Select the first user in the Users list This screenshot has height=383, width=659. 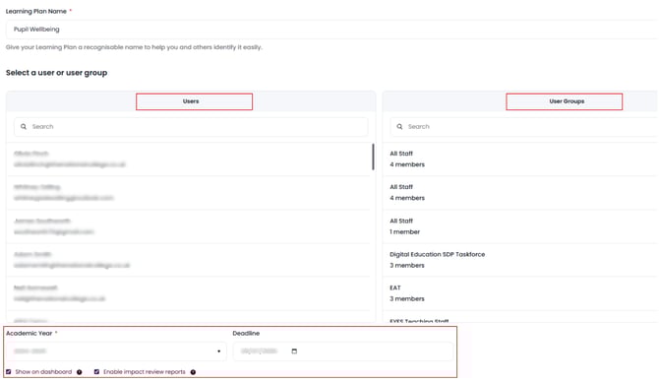[188, 160]
